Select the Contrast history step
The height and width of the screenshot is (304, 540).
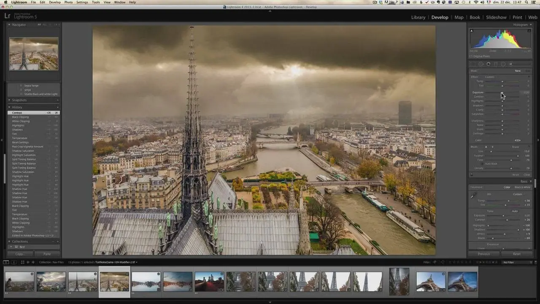click(34, 113)
